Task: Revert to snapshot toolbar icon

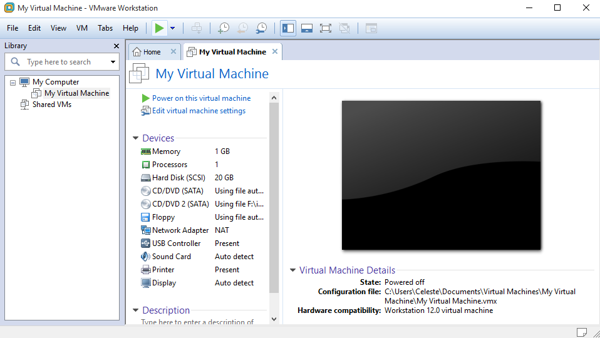Action: click(242, 28)
